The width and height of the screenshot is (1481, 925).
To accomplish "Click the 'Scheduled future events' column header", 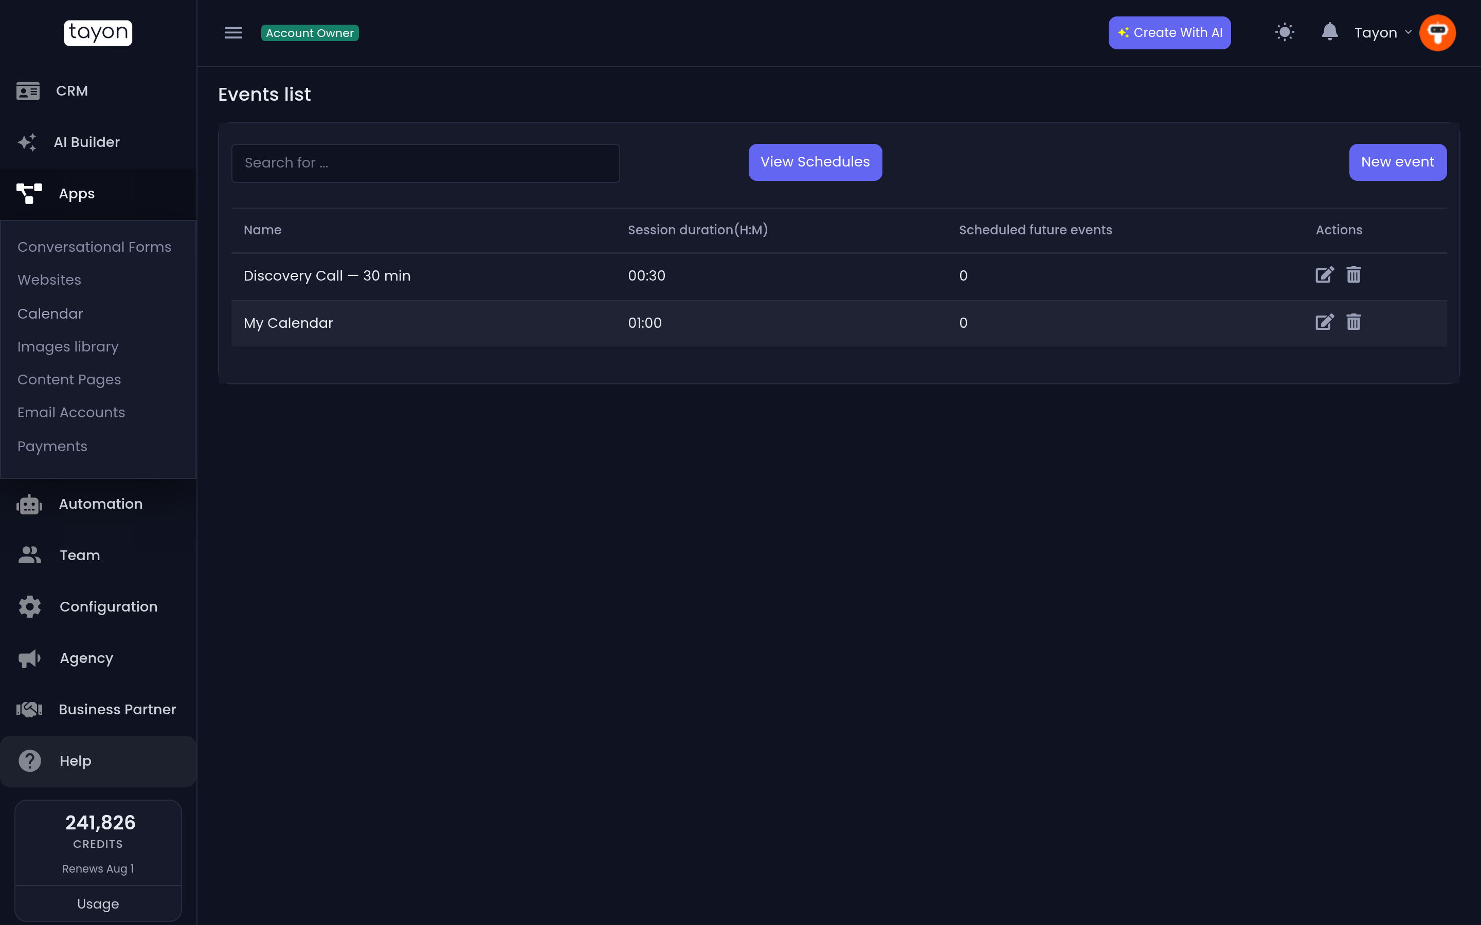I will pyautogui.click(x=1036, y=229).
